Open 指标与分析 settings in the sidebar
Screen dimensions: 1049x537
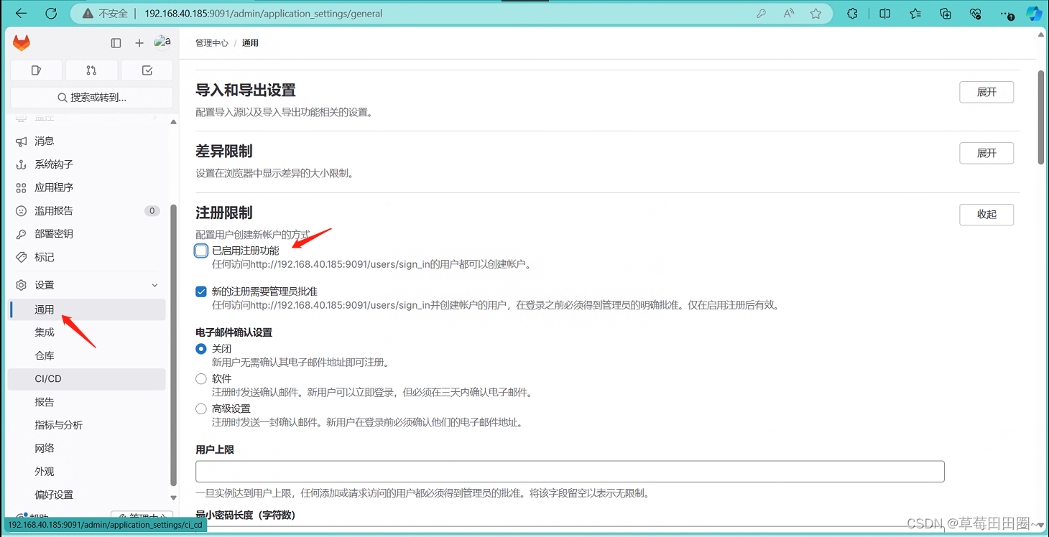[87, 425]
